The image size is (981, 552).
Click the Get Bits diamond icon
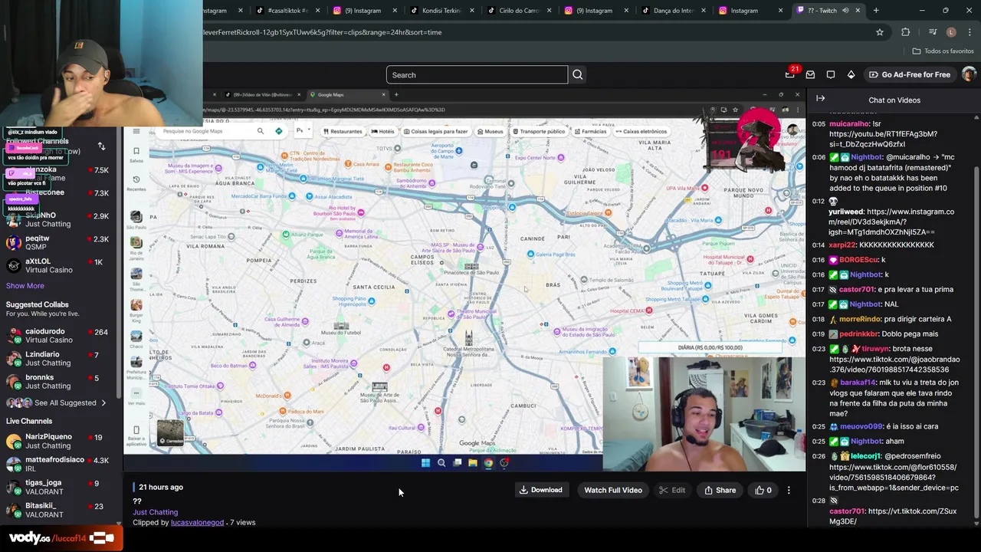851,74
